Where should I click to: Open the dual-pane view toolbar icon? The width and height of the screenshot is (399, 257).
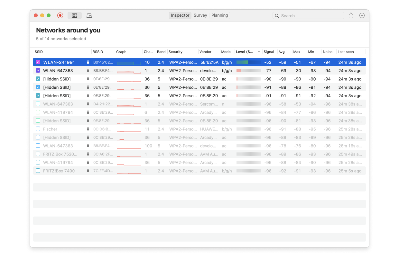(x=89, y=15)
